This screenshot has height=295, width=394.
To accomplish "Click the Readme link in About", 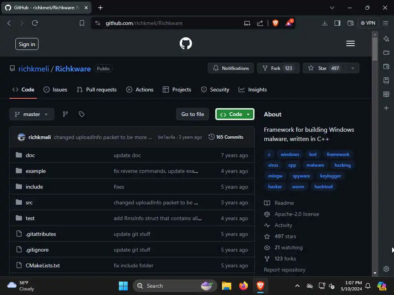I will [284, 203].
